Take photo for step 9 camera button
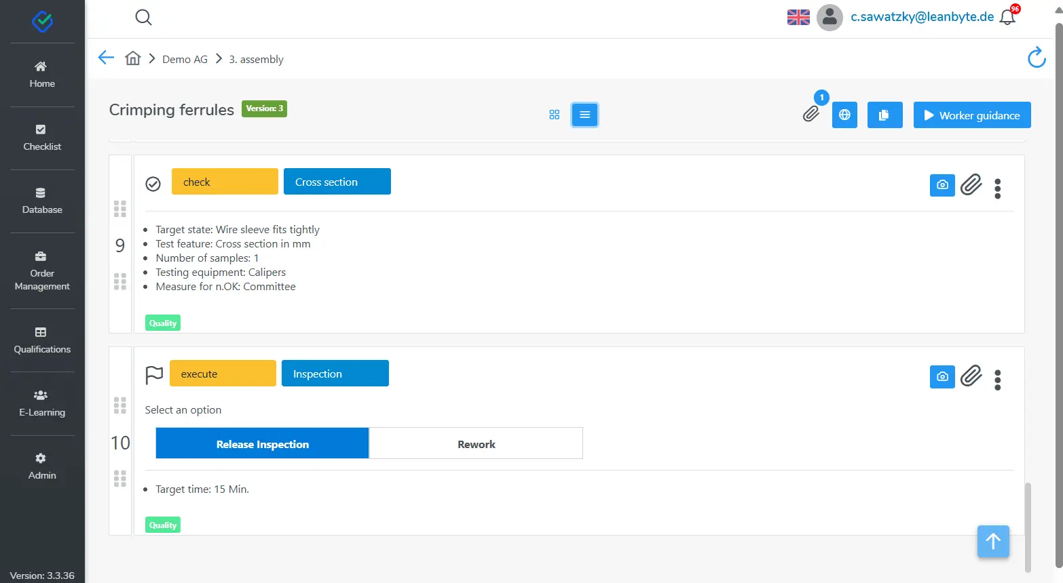Image resolution: width=1063 pixels, height=583 pixels. [942, 185]
